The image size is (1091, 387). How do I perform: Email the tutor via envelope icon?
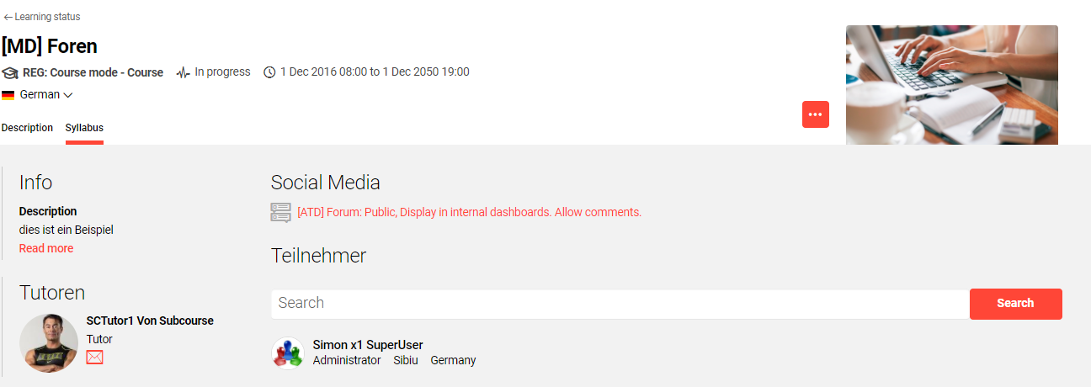coord(94,358)
